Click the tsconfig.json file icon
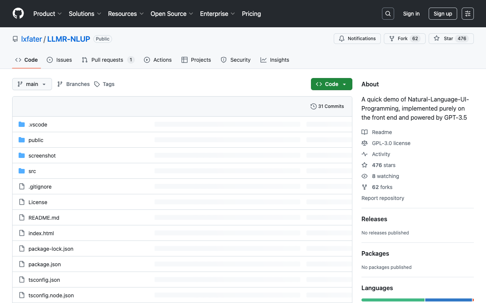This screenshot has height=303, width=486. [22, 280]
